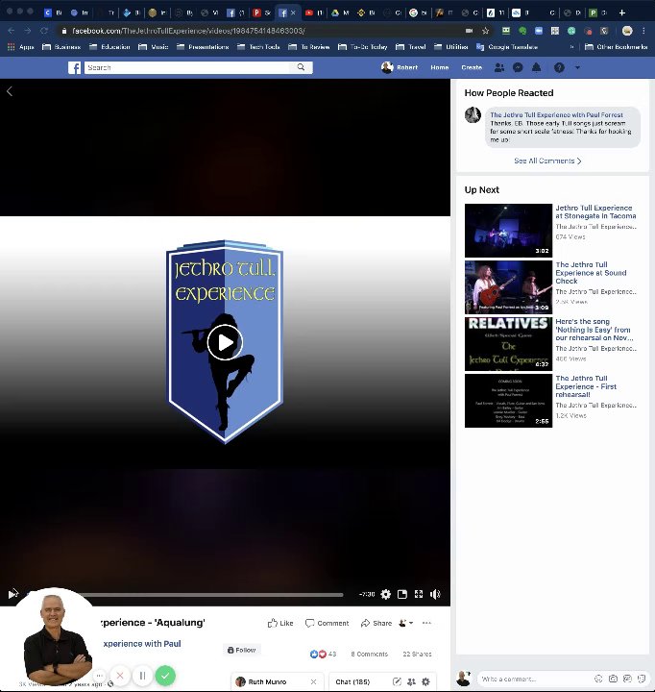Click the Facebook search field
The height and width of the screenshot is (692, 655).
[189, 67]
